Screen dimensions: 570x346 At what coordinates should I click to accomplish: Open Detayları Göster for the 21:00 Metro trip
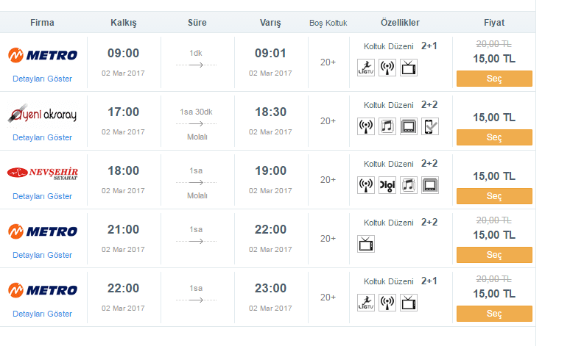click(43, 255)
